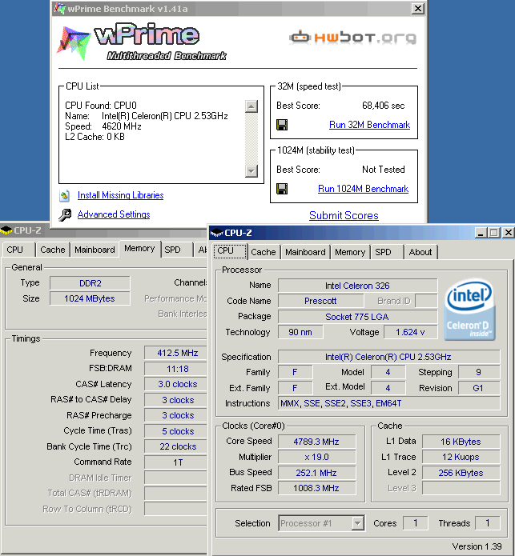
Task: Select Cache tab in back CPU-Z window
Action: click(53, 250)
